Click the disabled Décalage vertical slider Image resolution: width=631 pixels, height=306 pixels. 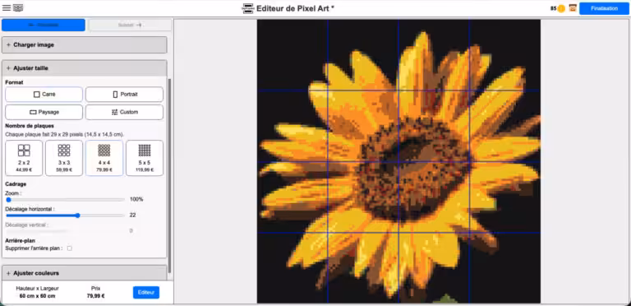click(65, 231)
